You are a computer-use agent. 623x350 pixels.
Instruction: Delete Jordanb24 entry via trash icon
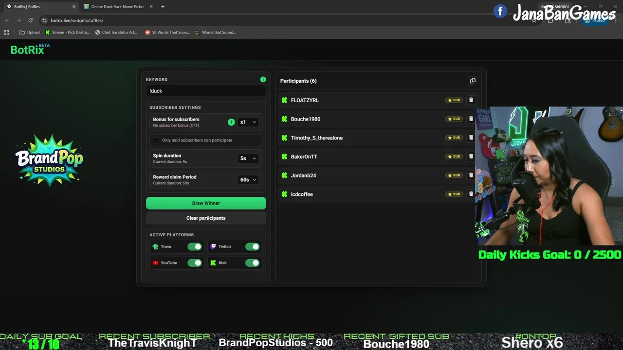(471, 175)
